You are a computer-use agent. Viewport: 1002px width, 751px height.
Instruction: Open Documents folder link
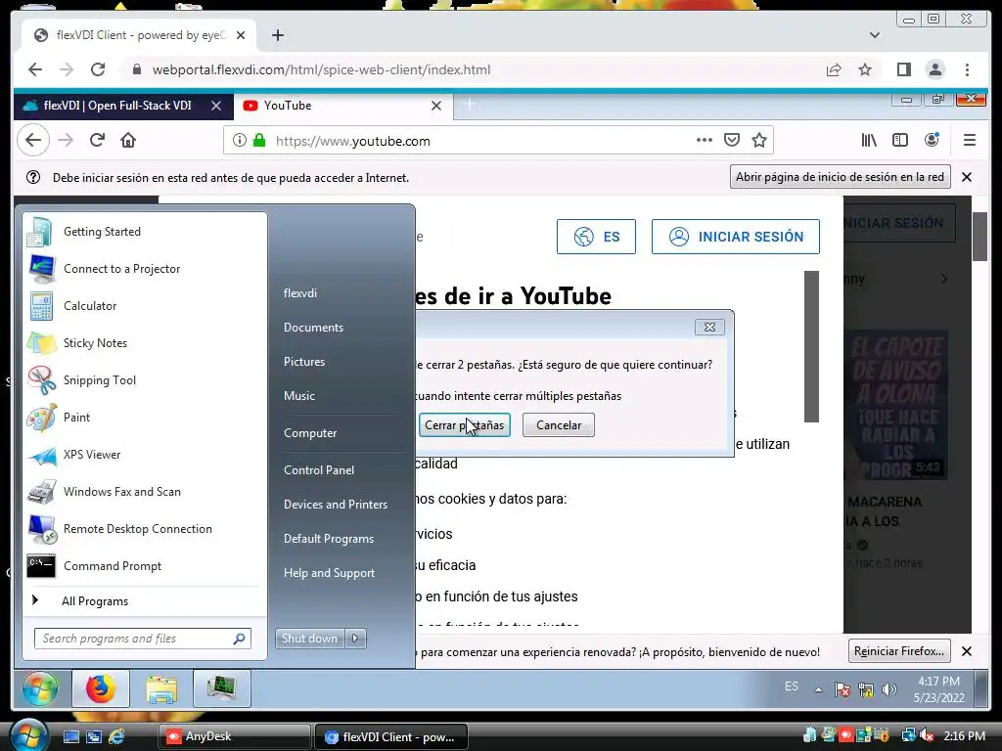point(313,328)
